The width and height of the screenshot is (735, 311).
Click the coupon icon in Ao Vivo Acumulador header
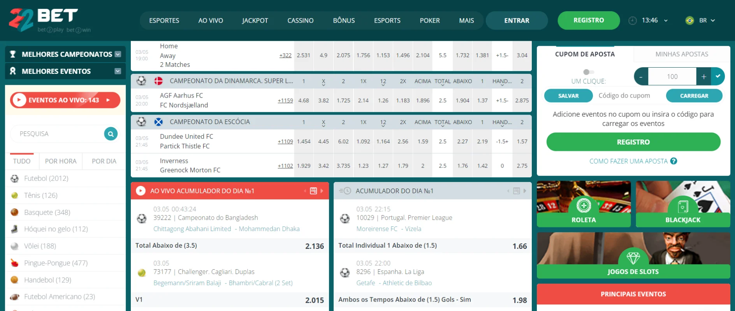[313, 191]
